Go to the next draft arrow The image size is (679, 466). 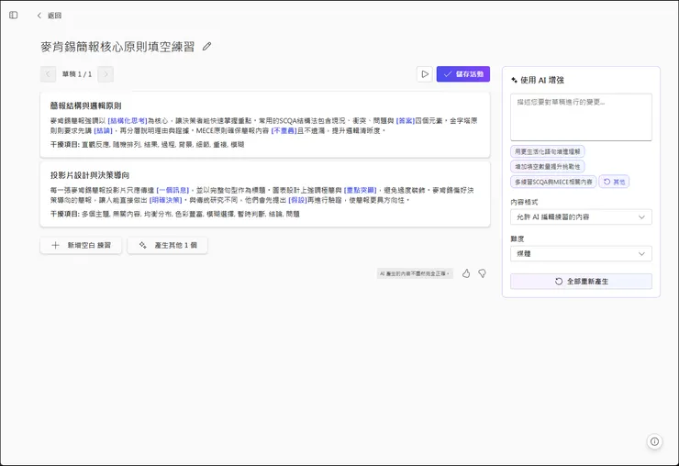(106, 74)
